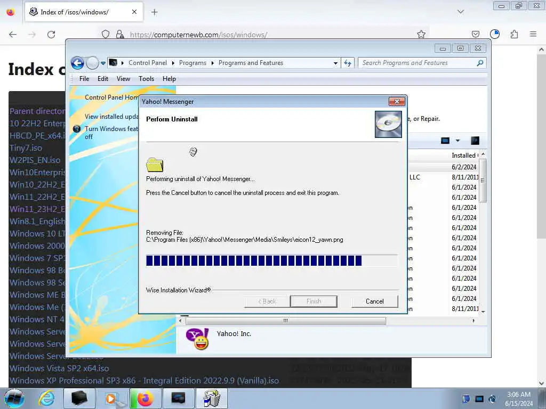Expand the Firefox list all tabs chevron
546x409 pixels.
[461, 12]
